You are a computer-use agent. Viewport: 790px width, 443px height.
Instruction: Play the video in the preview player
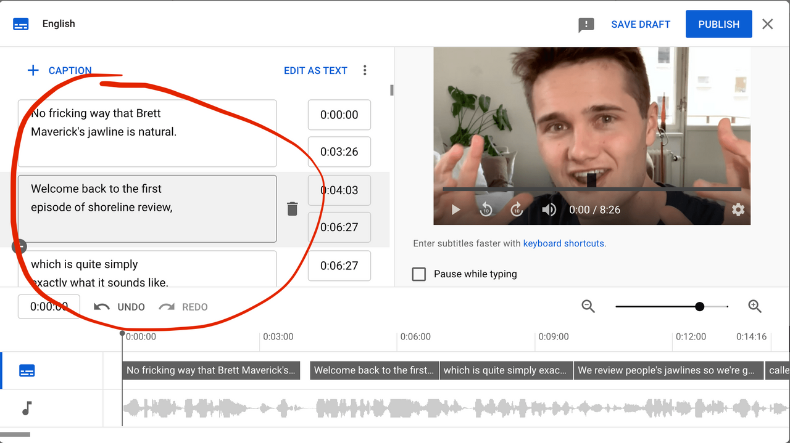tap(455, 209)
